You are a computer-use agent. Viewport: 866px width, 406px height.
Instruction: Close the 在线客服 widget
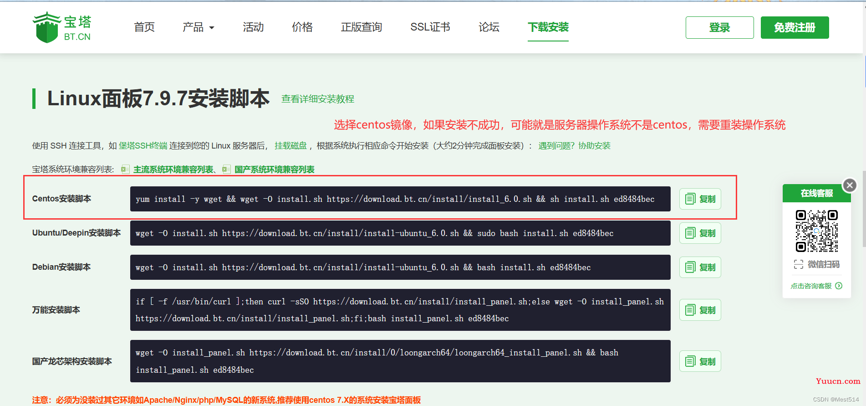tap(850, 185)
